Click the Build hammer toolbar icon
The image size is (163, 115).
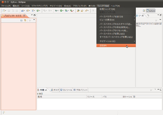[44, 11]
